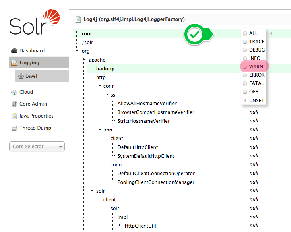The image size is (291, 232).
Task: Click the Cloud icon in sidebar
Action: (x=14, y=92)
